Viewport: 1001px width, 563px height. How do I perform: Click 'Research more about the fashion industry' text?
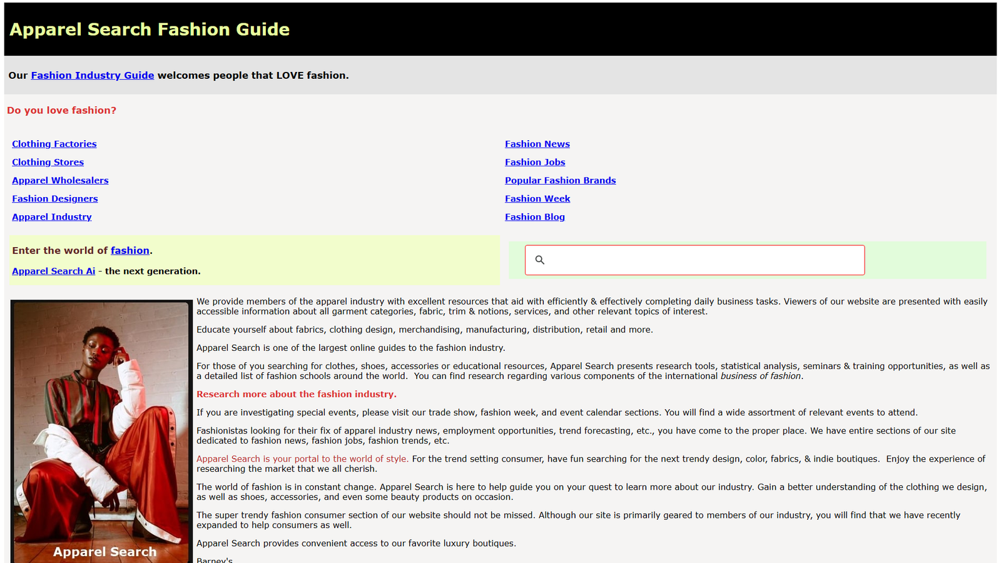(x=297, y=394)
